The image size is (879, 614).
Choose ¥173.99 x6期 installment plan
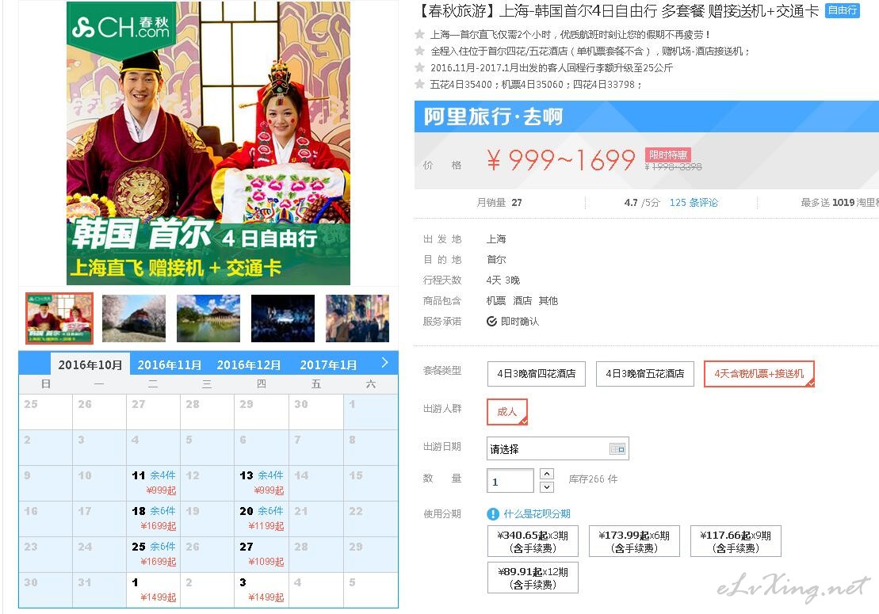(634, 541)
